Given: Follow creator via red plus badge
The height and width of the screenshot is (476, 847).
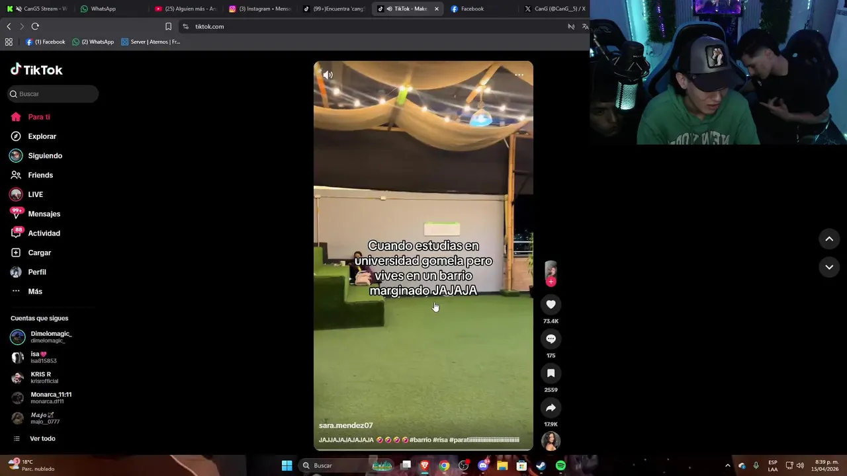Looking at the screenshot, I should click(551, 282).
